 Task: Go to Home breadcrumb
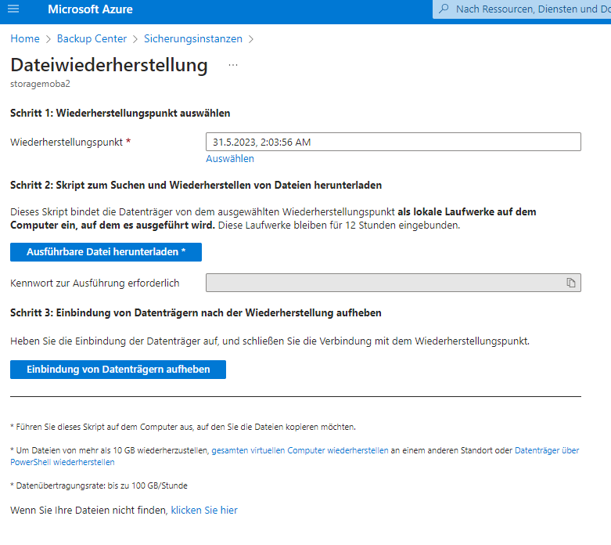(25, 38)
